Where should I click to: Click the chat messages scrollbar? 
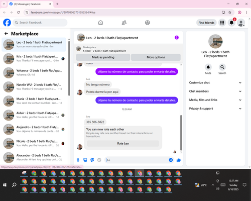(x=181, y=133)
